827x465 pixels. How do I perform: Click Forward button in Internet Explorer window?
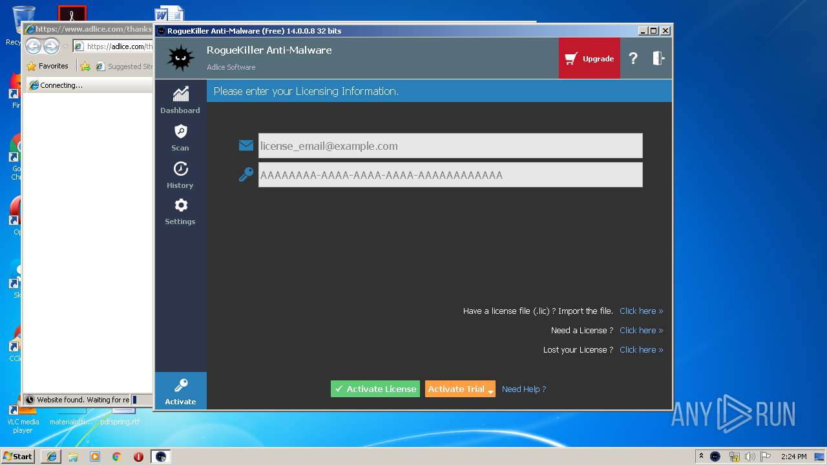51,46
